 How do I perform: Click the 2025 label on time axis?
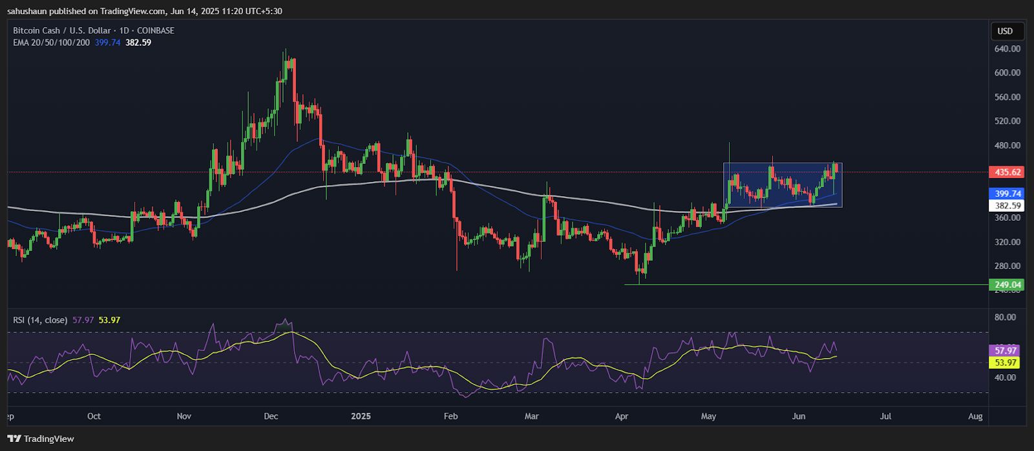tap(361, 416)
